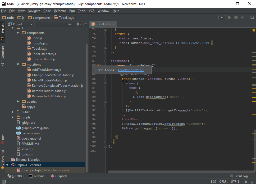Start the debugger
The width and height of the screenshot is (256, 184).
click(236, 17)
